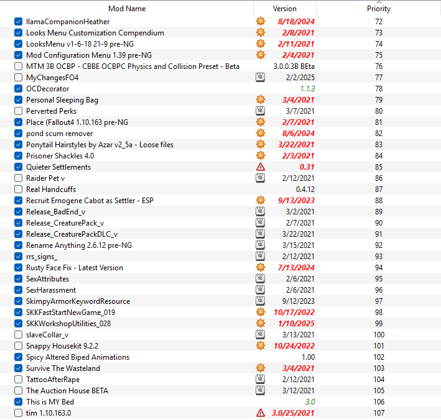Screen dimensions: 441x420
Task: Sort by Priority column header
Action: tap(379, 9)
